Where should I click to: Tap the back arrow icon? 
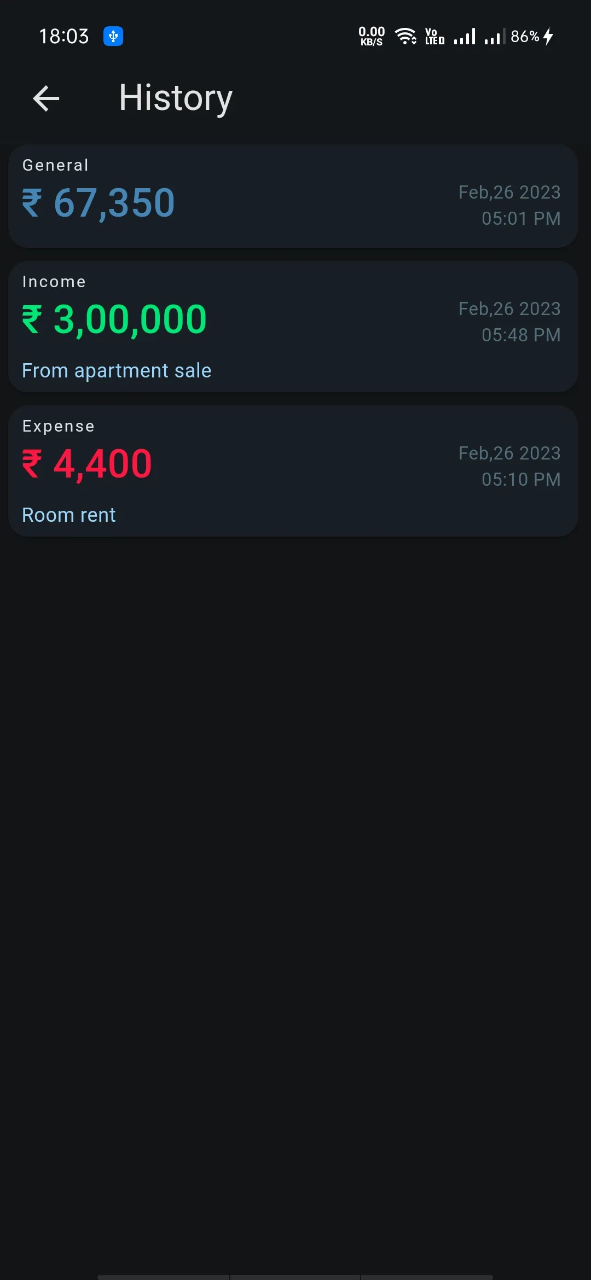46,98
